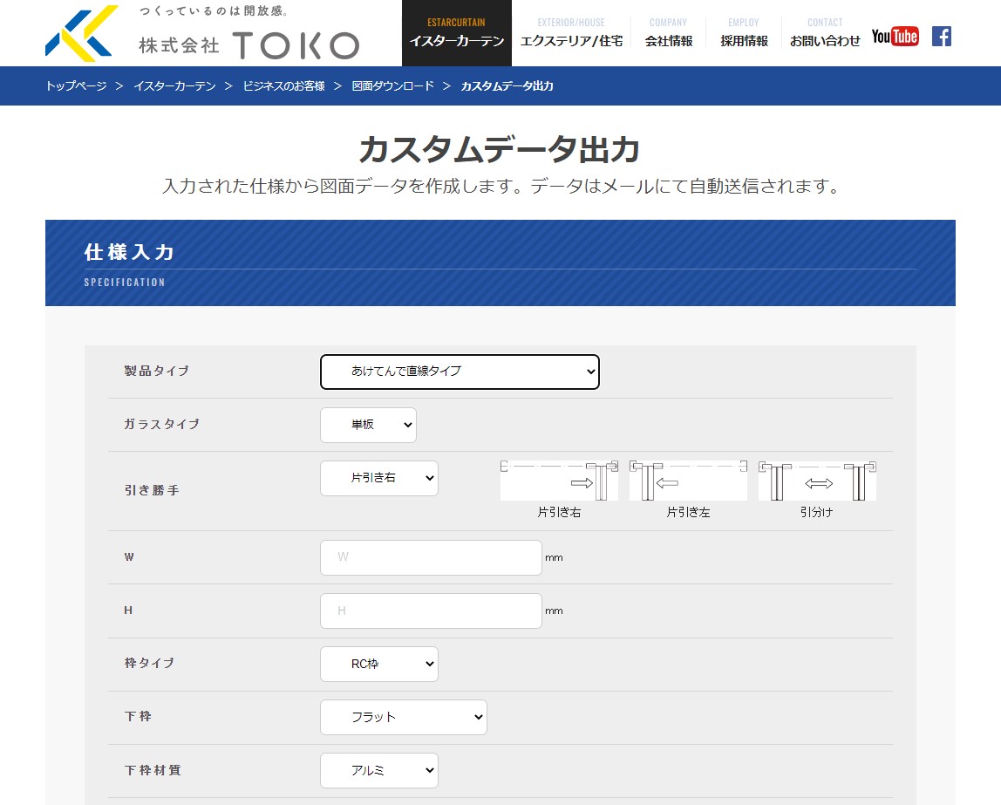
Task: Click the TOKO company logo
Action: (202, 33)
